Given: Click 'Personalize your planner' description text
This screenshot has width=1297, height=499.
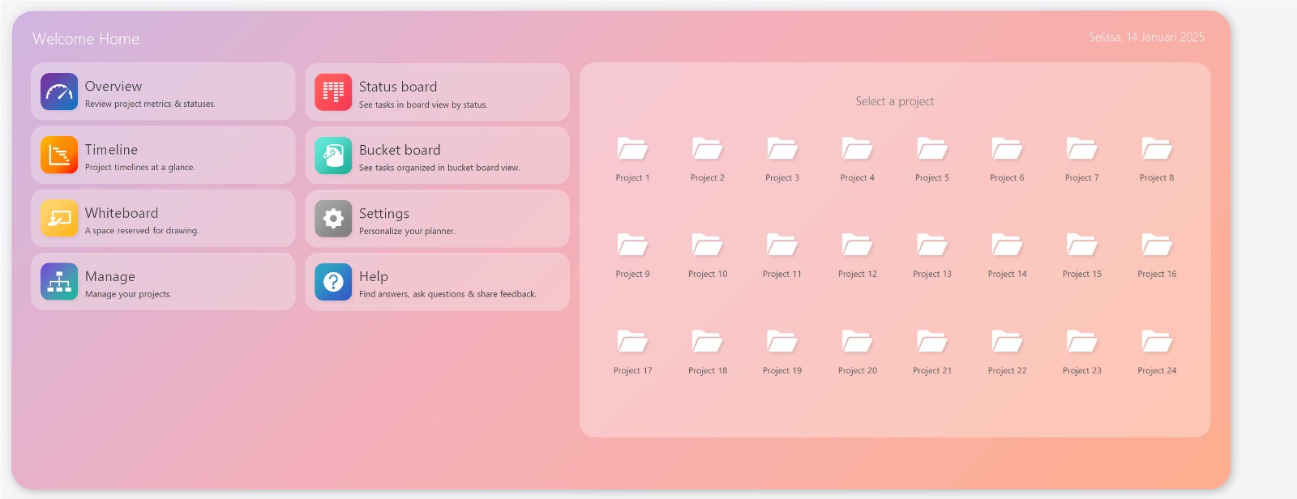Looking at the screenshot, I should (x=407, y=232).
